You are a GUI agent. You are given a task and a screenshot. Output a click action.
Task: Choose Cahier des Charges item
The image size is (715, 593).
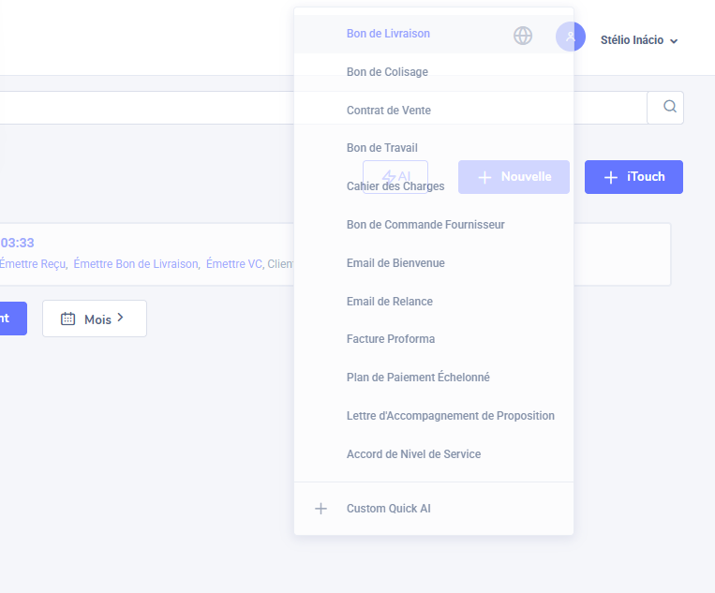[433, 186]
